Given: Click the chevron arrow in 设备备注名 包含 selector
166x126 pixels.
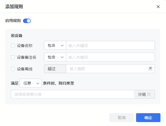Looking at the screenshot, I should [x=62, y=57].
